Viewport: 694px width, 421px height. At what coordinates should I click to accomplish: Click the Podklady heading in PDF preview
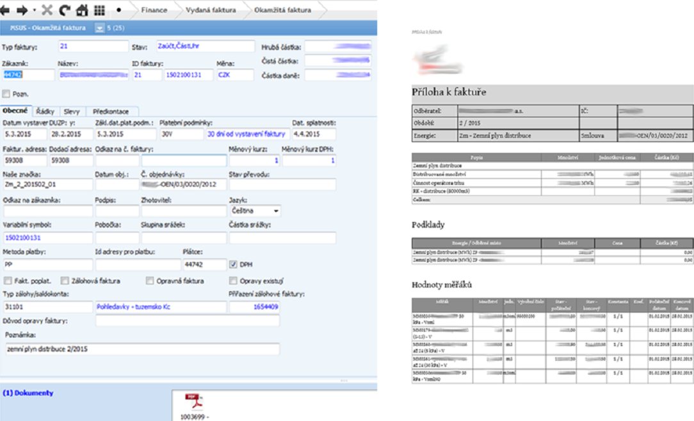(428, 225)
